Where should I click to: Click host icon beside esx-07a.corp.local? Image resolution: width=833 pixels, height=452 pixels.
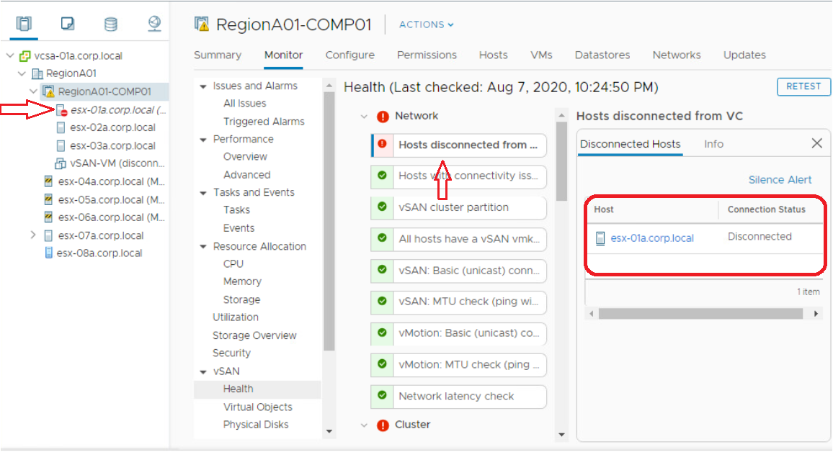click(x=48, y=235)
